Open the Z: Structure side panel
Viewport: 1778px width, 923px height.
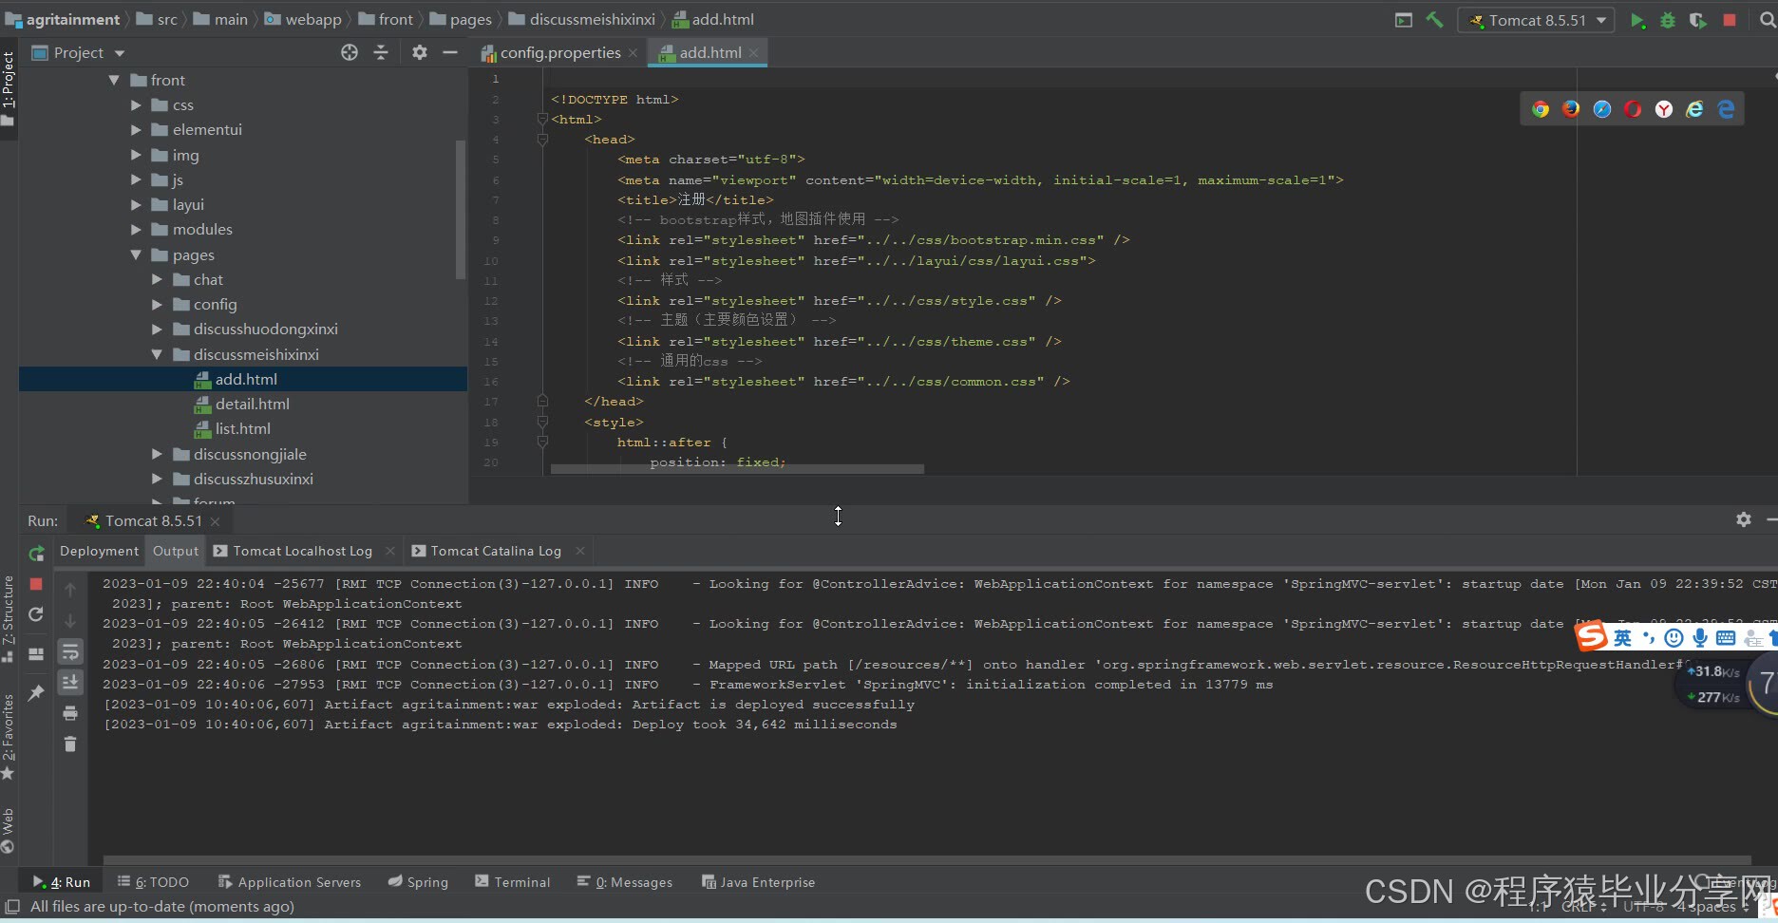coord(9,619)
